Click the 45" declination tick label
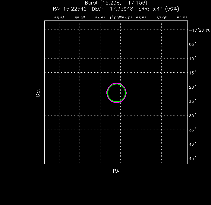The width and height of the screenshot is (211, 205). click(192, 158)
